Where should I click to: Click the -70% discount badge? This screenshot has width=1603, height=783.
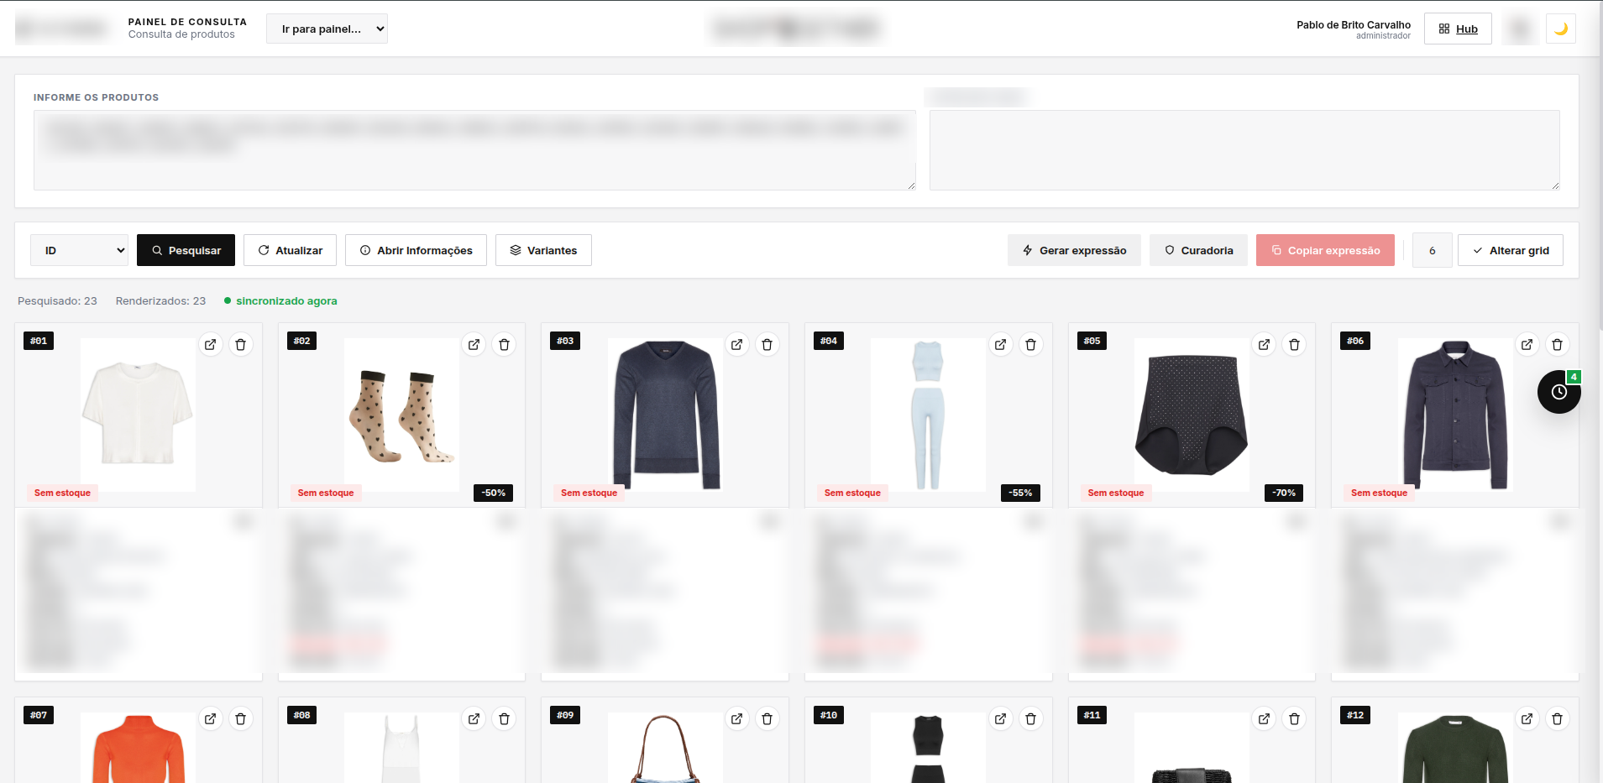coord(1284,493)
